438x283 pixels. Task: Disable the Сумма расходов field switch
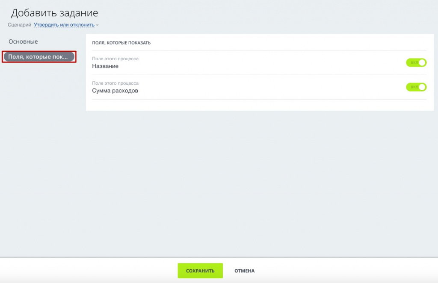point(416,87)
